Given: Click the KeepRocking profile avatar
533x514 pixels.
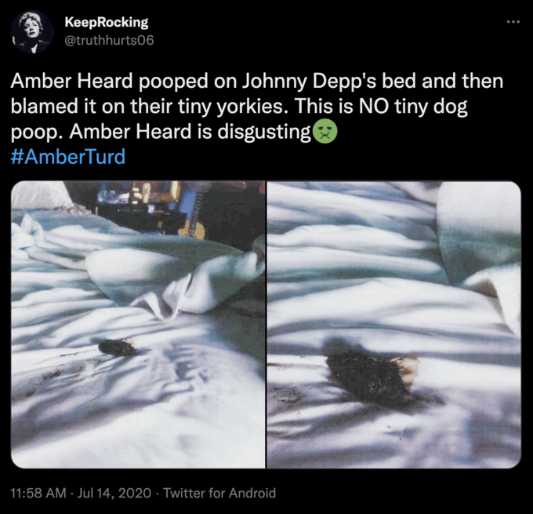Looking at the screenshot, I should point(32,31).
